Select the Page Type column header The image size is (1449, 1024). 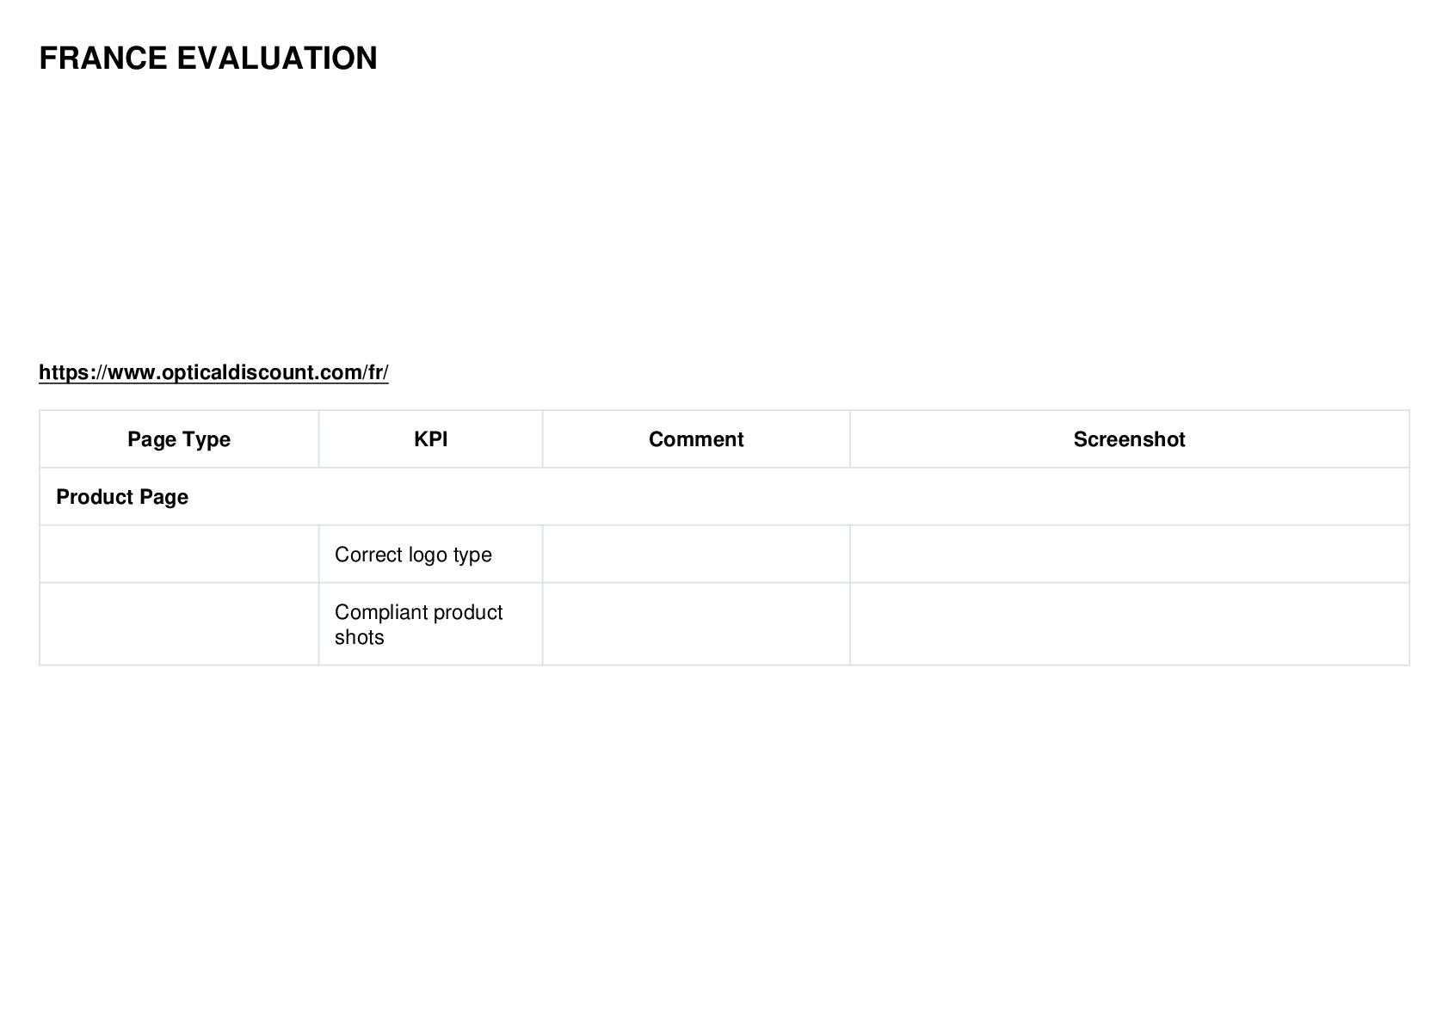pos(179,439)
